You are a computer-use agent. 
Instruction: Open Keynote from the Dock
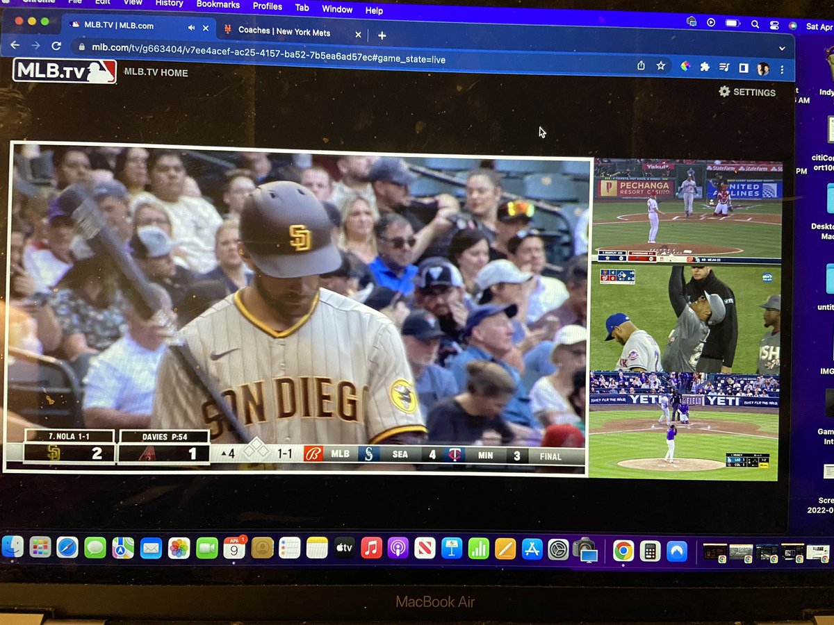pyautogui.click(x=452, y=548)
